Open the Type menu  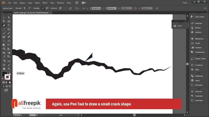pos(30,3)
